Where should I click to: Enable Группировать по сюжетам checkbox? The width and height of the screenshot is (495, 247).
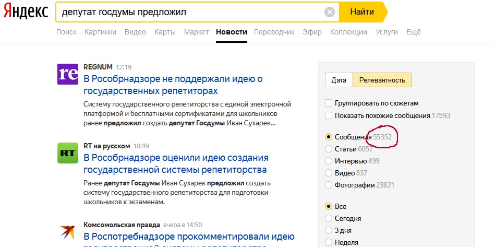pyautogui.click(x=329, y=103)
